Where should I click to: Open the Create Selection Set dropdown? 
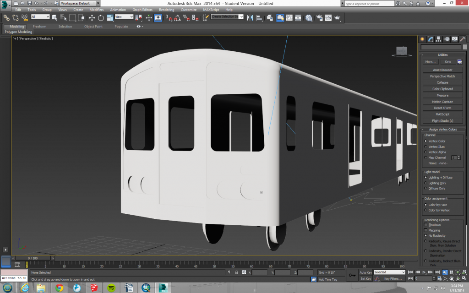227,17
